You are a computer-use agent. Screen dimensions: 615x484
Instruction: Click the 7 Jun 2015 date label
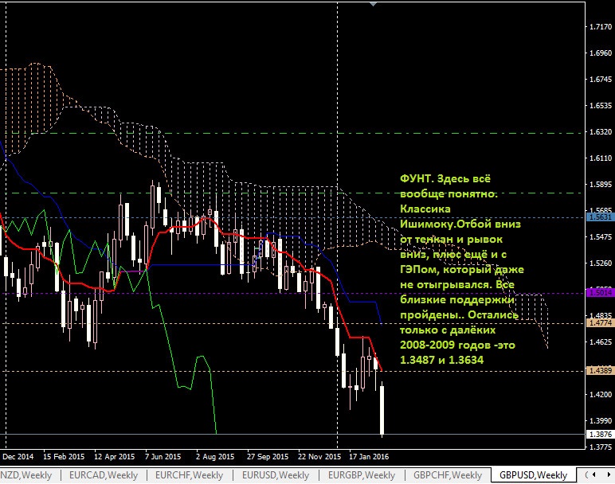(163, 457)
